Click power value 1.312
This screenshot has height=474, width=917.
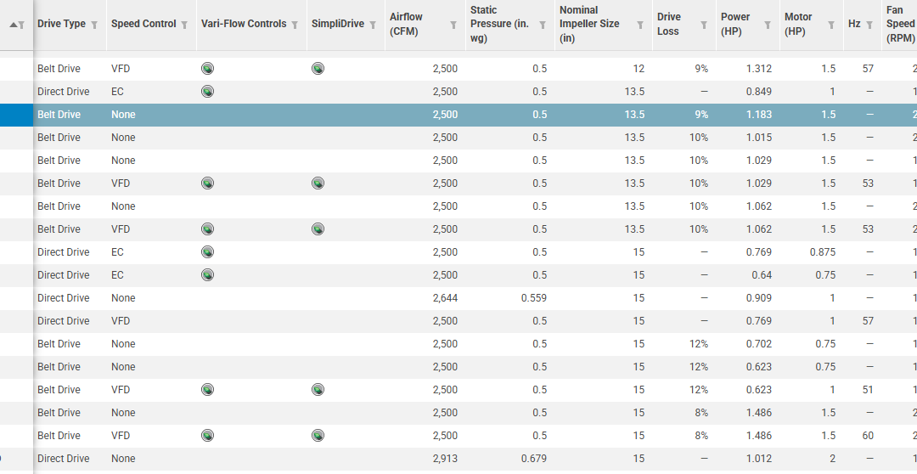click(x=759, y=69)
